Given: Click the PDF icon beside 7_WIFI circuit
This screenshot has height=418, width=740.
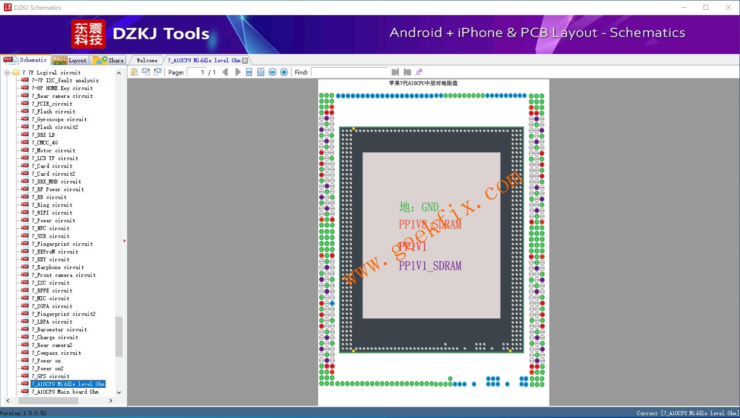Looking at the screenshot, I should click(x=25, y=213).
